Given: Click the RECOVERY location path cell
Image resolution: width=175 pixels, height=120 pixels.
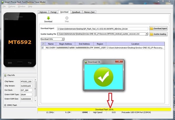Looking at the screenshot, I should (135, 48).
